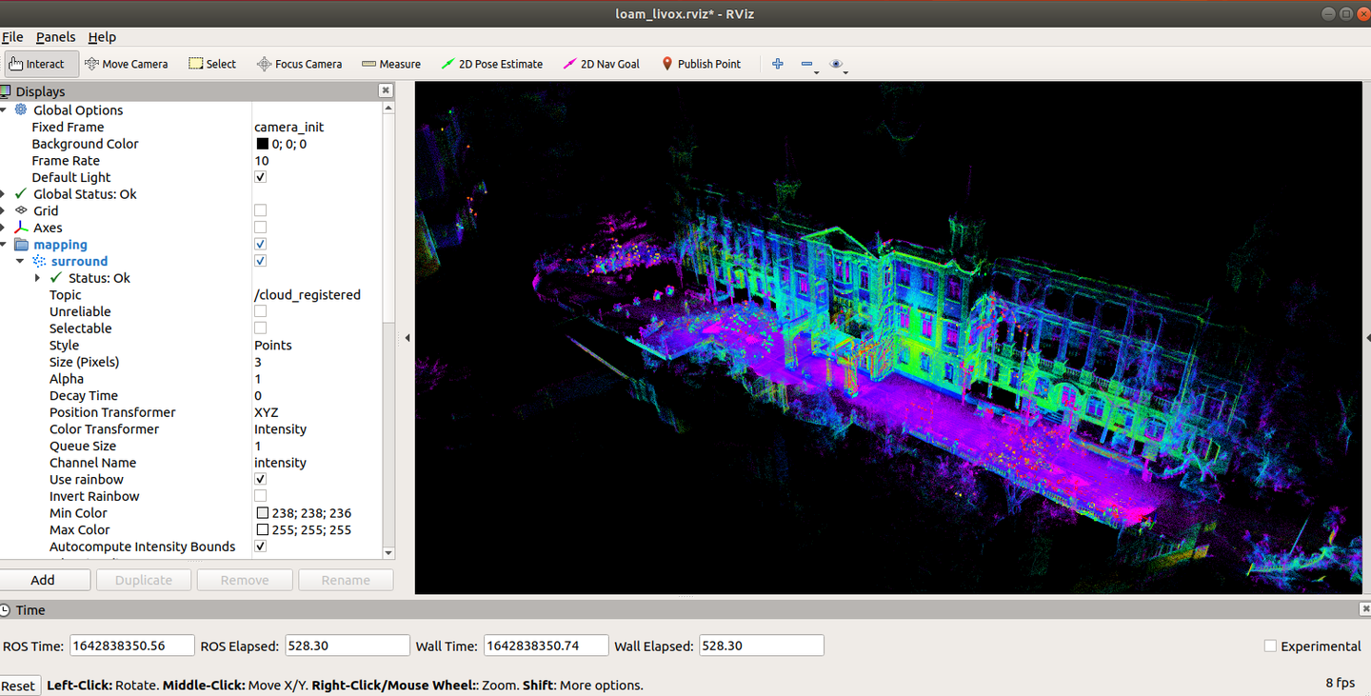Click the Background Color black swatch
Image resolution: width=1371 pixels, height=696 pixels.
click(x=262, y=144)
